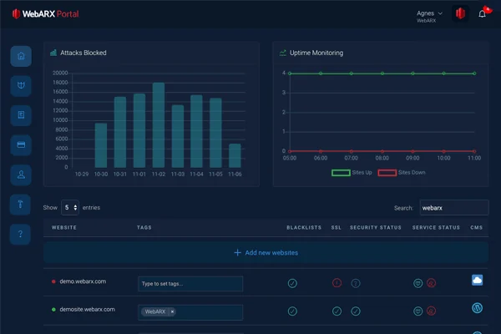The image size is (501, 334).
Task: Click Add new websites
Action: 266,252
